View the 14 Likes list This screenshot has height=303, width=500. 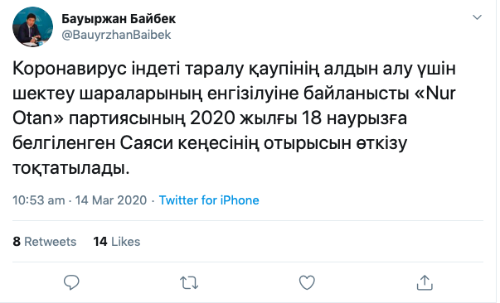(116, 242)
